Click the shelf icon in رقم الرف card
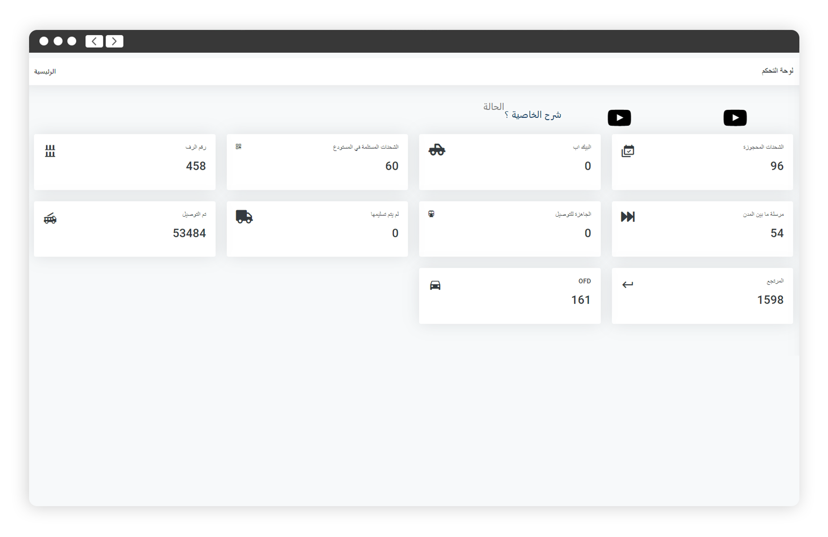828x537 pixels. pos(50,151)
